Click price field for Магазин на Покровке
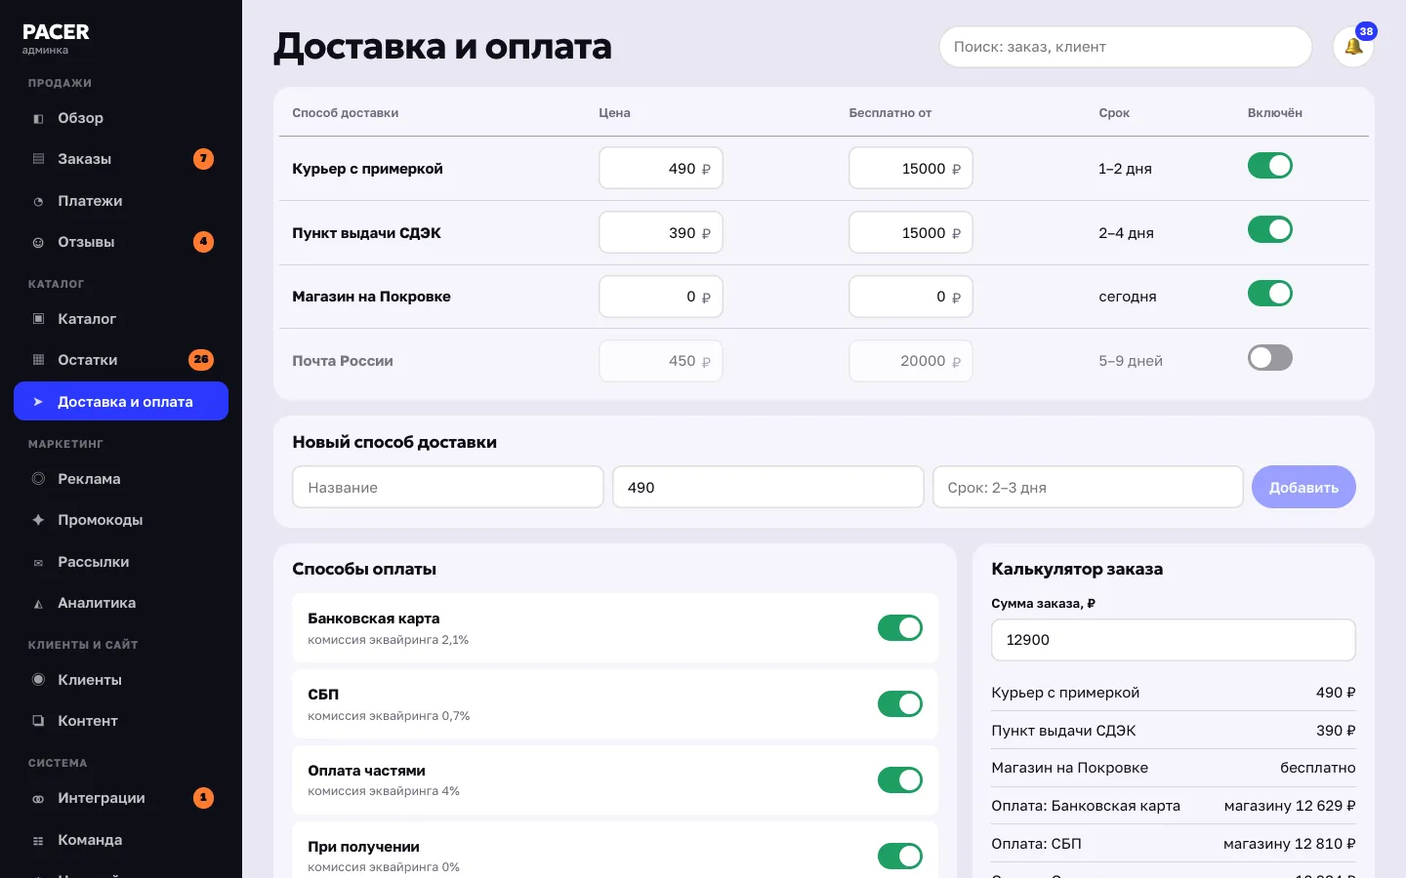 click(661, 297)
